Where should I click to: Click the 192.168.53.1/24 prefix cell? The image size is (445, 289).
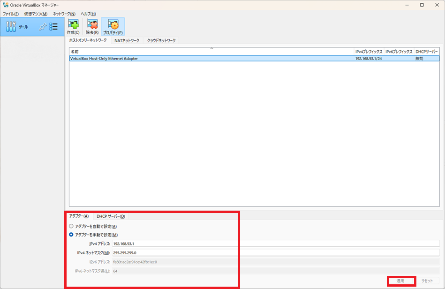click(x=369, y=59)
